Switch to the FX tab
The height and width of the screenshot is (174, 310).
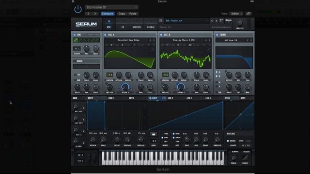pyautogui.click(x=123, y=25)
